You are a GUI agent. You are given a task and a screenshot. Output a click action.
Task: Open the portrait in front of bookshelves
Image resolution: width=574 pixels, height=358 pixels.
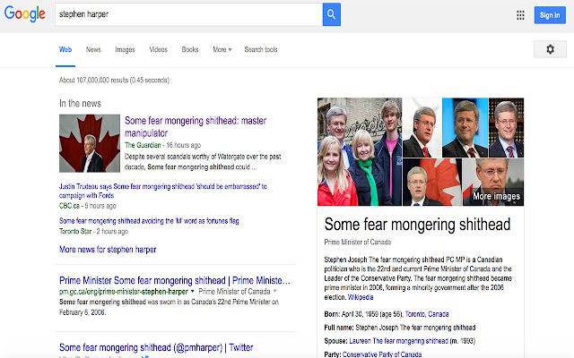coord(506,127)
